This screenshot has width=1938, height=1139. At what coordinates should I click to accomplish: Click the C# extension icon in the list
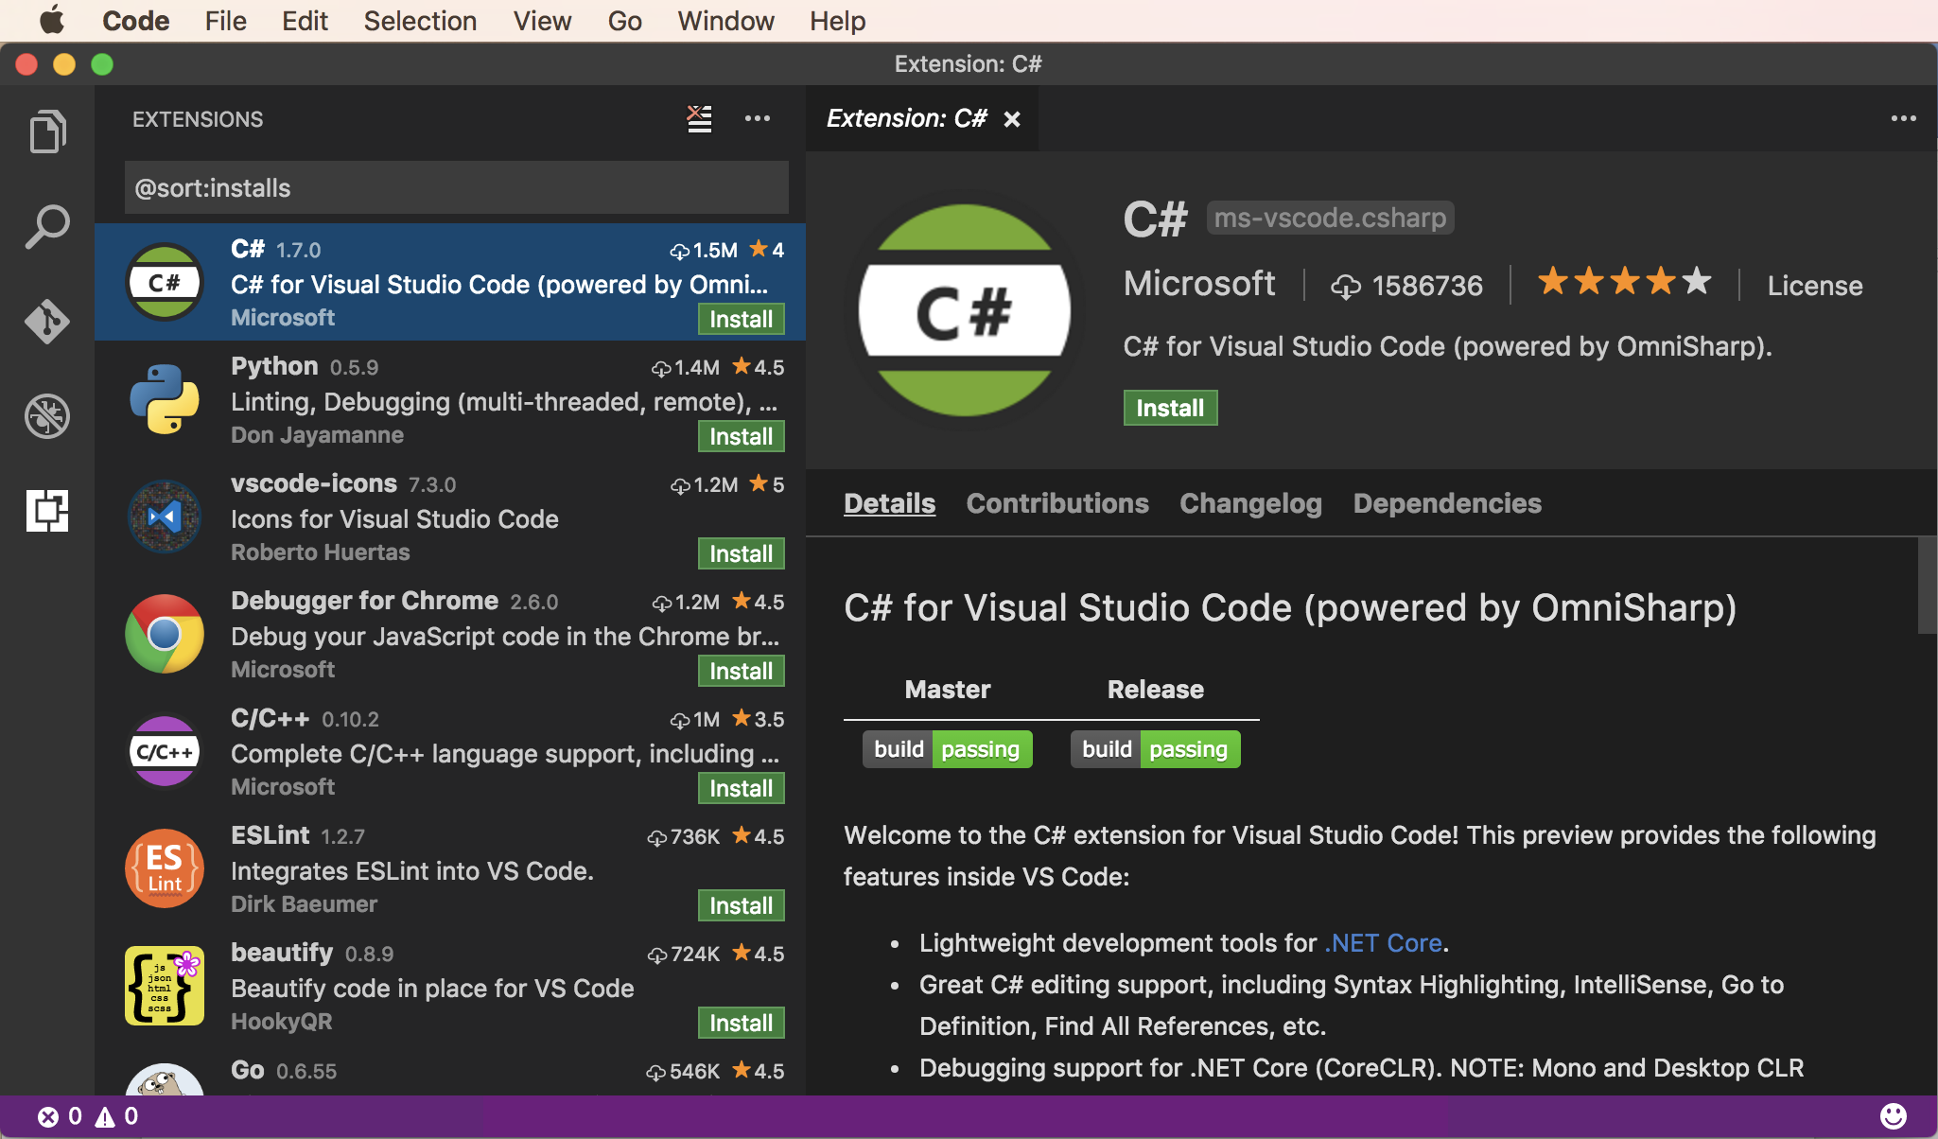pos(165,282)
